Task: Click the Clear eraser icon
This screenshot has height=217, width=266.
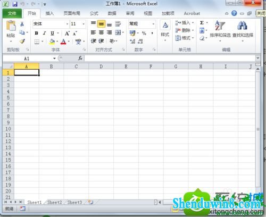Action: pyautogui.click(x=202, y=38)
